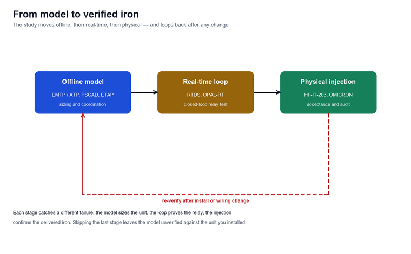Select the re-verify after install label
This screenshot has width=411, height=254.
tap(205, 201)
